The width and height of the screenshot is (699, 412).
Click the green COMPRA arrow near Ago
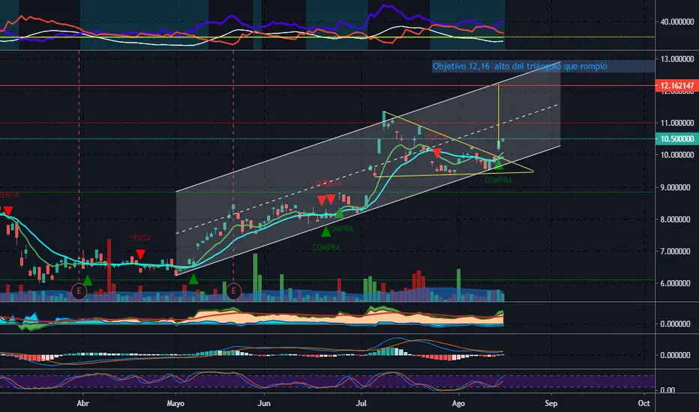pyautogui.click(x=499, y=165)
